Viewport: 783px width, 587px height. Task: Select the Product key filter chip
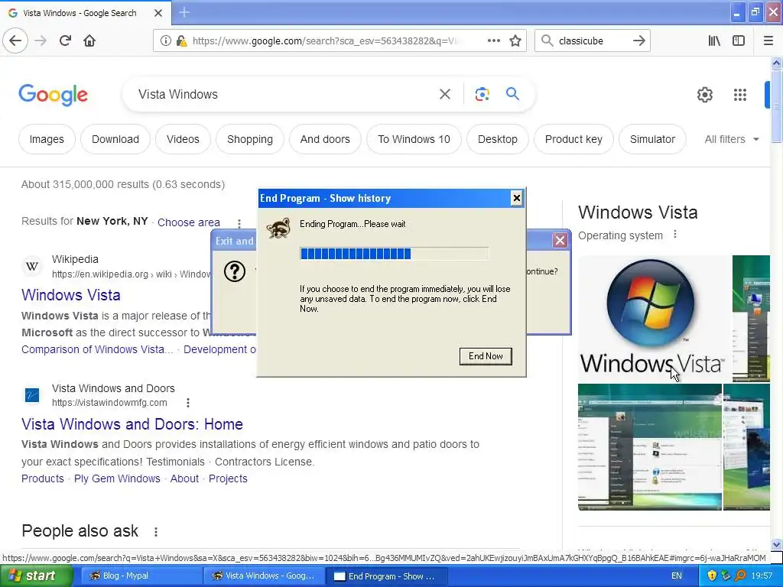coord(573,139)
